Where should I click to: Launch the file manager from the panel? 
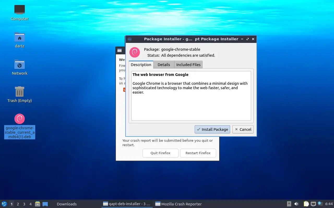click(x=38, y=204)
